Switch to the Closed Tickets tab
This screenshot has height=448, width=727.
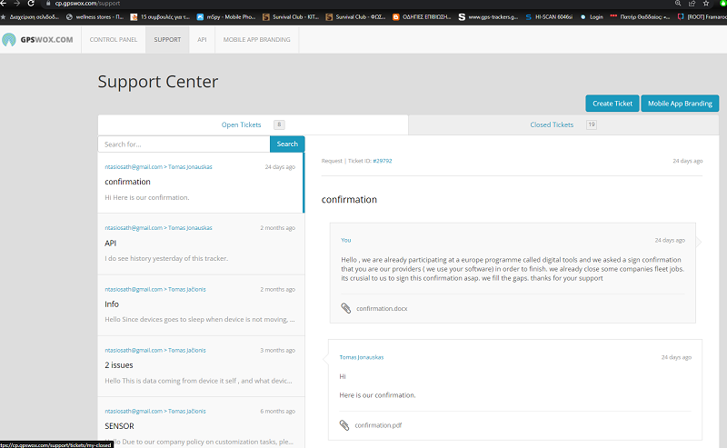[552, 124]
